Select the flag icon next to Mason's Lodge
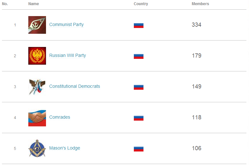Screen dimensions: 249x165 tap(139, 149)
